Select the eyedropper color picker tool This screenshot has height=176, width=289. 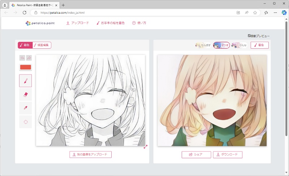(x=25, y=108)
